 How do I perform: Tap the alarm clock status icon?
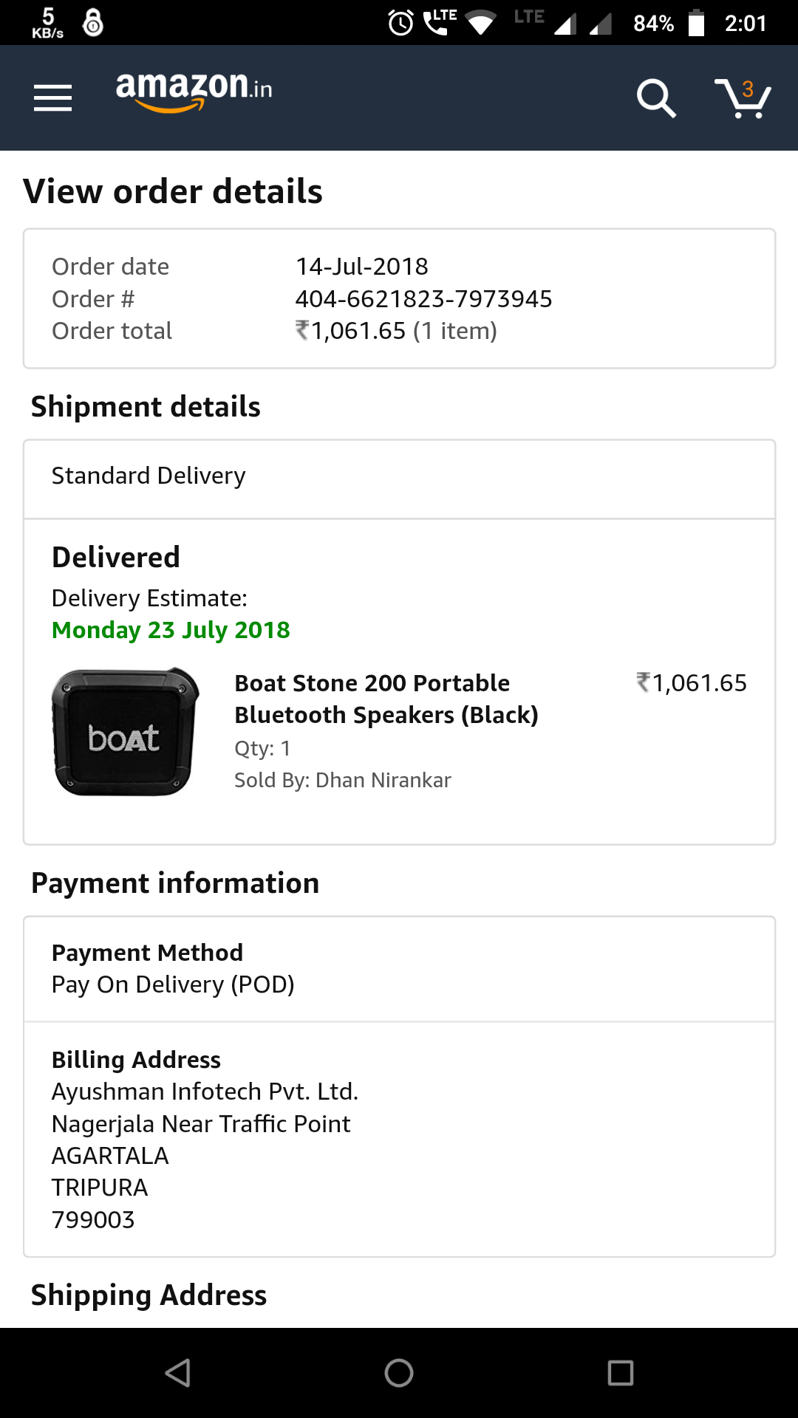400,23
